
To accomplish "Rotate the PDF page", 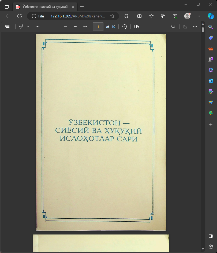I will point(125,27).
